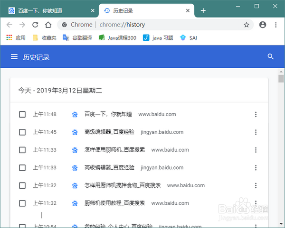Open the home page icon

(x=48, y=25)
